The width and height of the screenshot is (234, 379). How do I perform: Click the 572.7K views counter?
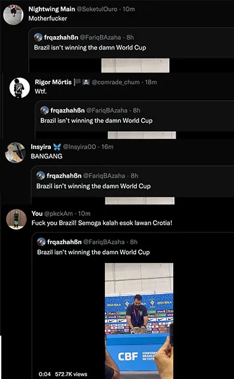(x=71, y=374)
